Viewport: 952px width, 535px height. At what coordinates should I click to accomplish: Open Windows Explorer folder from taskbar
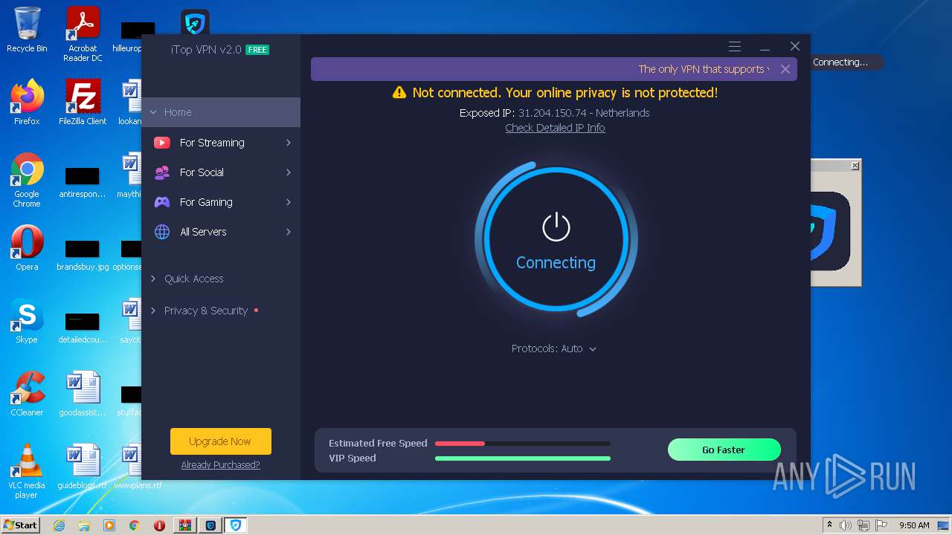pyautogui.click(x=84, y=525)
